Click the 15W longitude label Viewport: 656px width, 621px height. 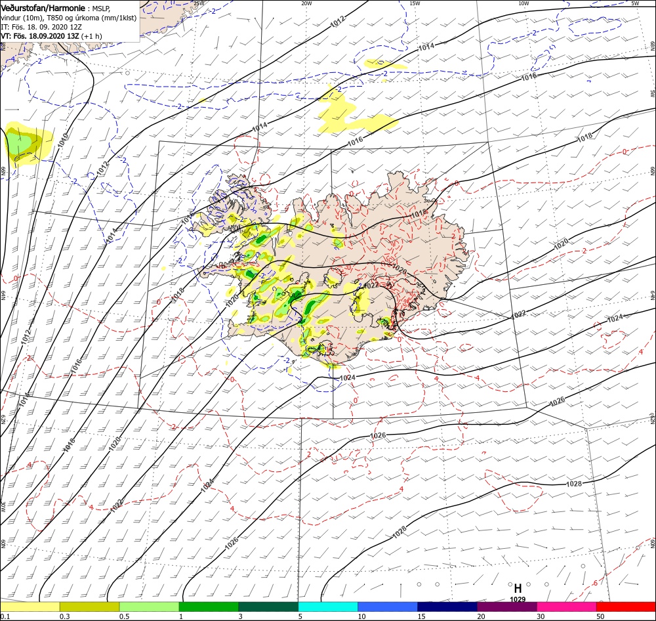pos(415,3)
